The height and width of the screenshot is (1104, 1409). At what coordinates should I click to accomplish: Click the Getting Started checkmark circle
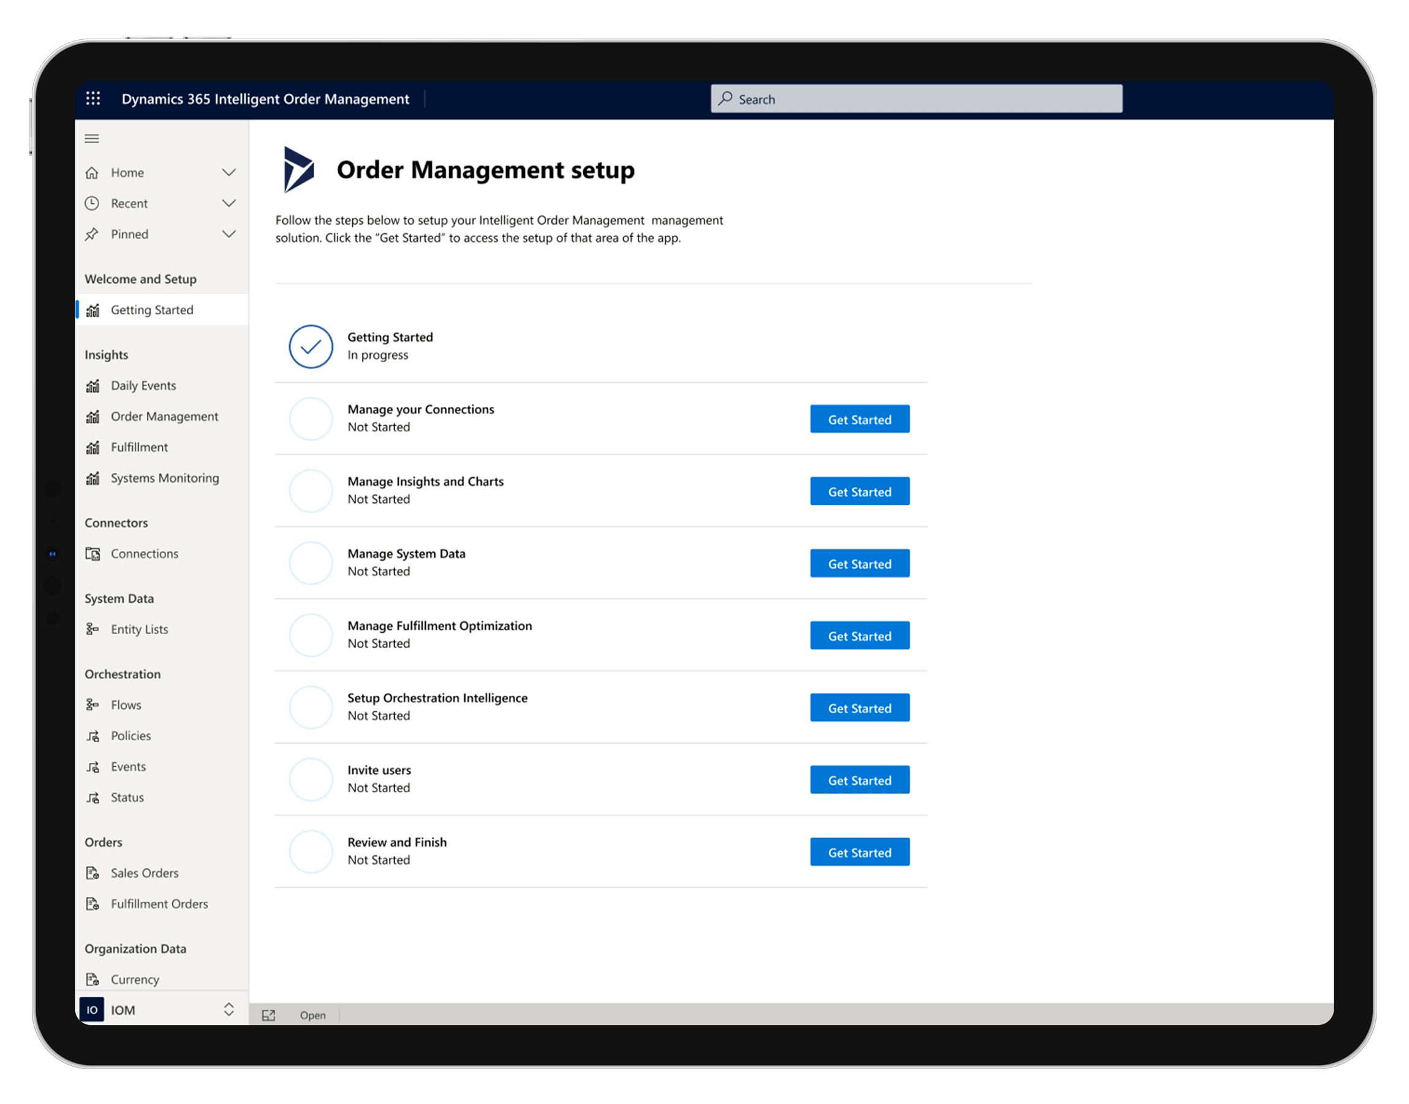311,346
